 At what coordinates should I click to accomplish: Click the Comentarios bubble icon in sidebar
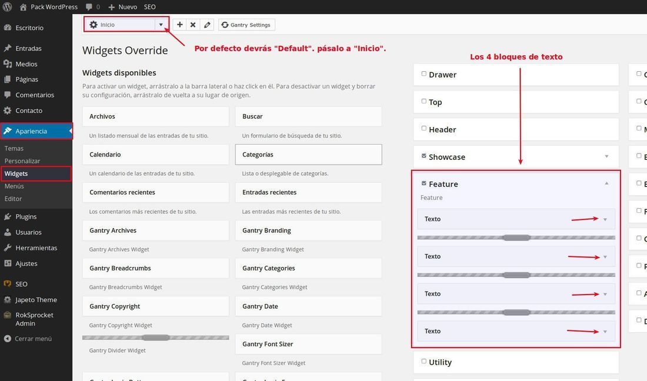coord(8,95)
